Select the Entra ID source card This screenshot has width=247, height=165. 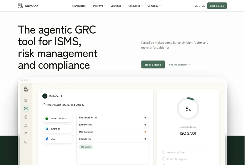click(x=57, y=129)
